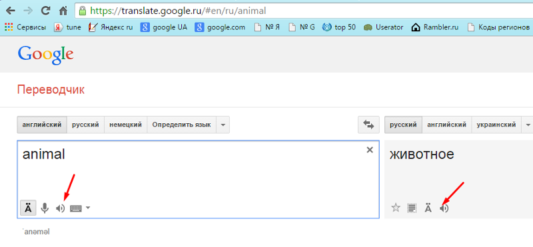
Task: Select английский as source language
Action: [42, 124]
